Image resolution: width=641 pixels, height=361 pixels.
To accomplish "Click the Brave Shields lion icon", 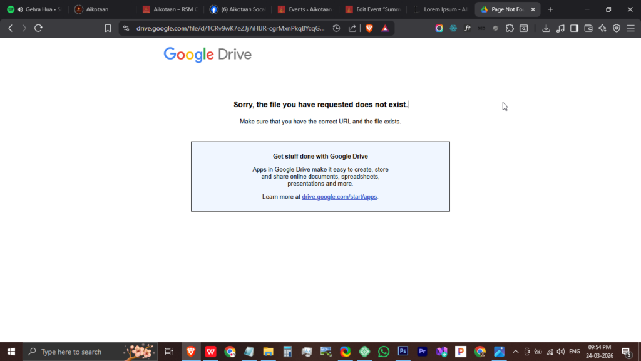I will (369, 28).
